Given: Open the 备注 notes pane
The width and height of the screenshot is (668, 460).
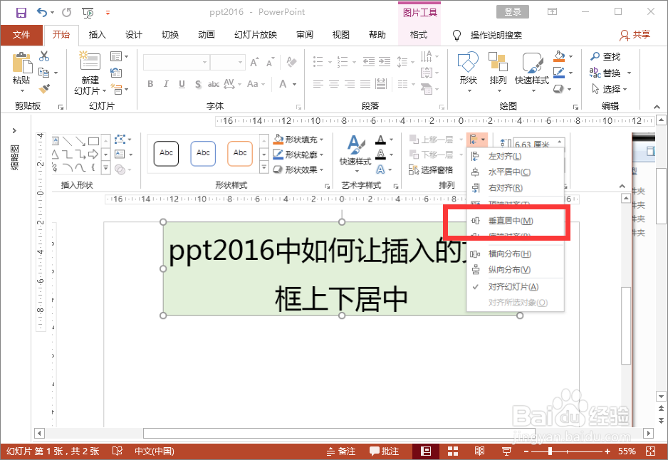Looking at the screenshot, I should click(341, 451).
